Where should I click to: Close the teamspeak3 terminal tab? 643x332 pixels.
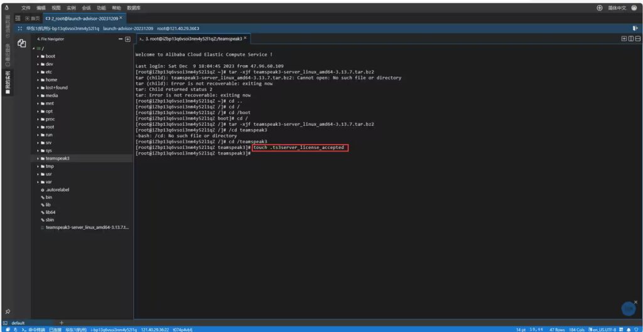(x=246, y=38)
